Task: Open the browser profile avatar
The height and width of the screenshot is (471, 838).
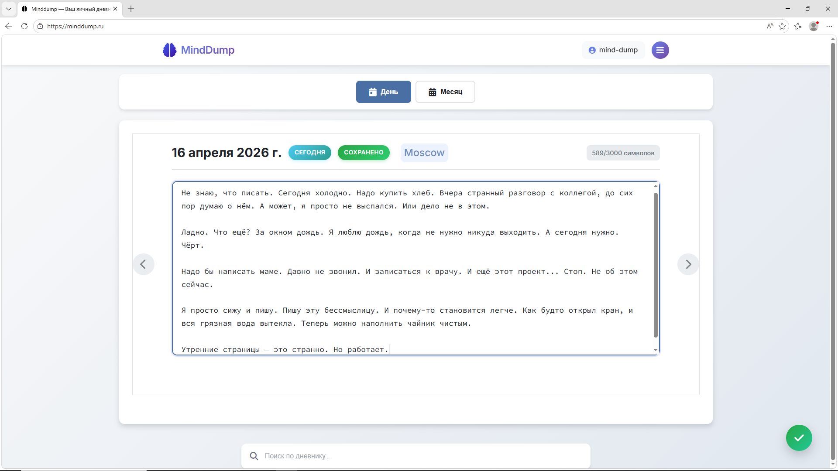Action: (x=814, y=26)
